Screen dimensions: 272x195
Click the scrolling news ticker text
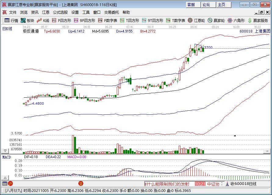pos(167,184)
